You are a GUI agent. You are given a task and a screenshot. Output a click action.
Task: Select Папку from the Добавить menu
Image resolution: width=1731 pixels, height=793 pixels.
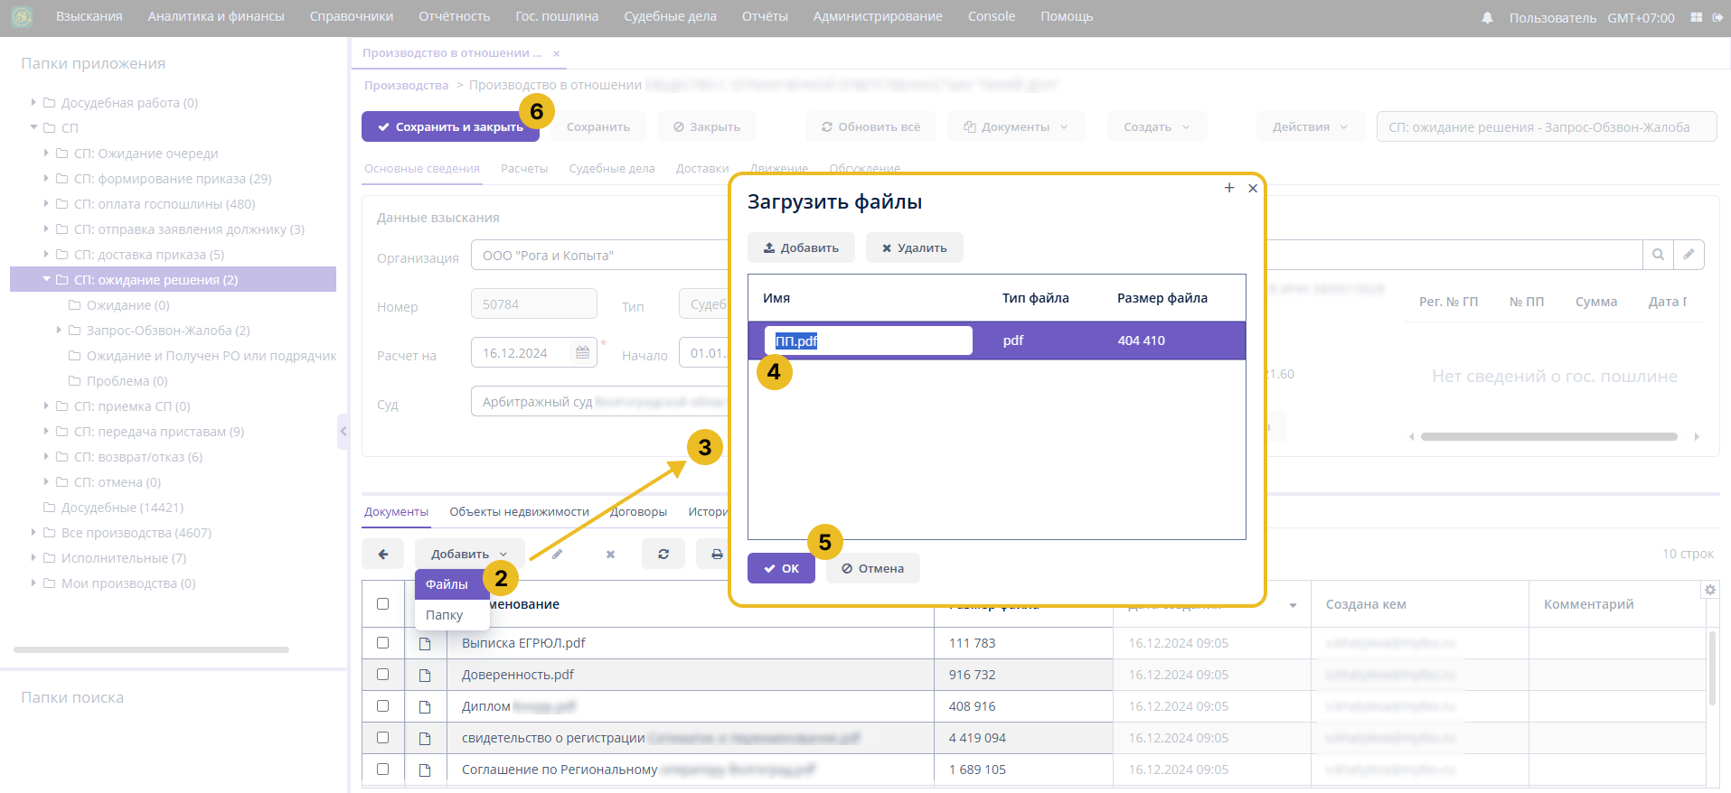pyautogui.click(x=445, y=615)
